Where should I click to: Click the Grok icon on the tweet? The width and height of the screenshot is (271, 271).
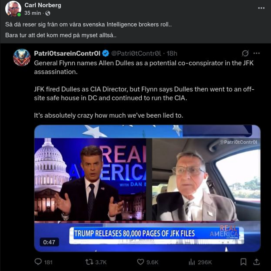click(245, 53)
